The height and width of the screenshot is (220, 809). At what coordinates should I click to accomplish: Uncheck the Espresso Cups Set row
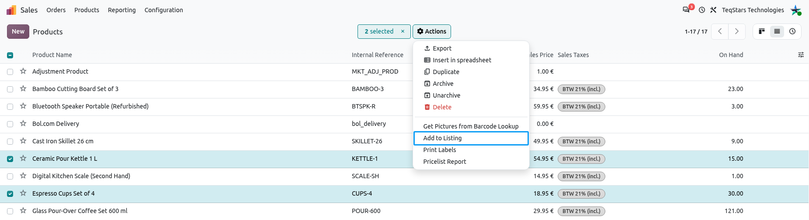pyautogui.click(x=10, y=194)
